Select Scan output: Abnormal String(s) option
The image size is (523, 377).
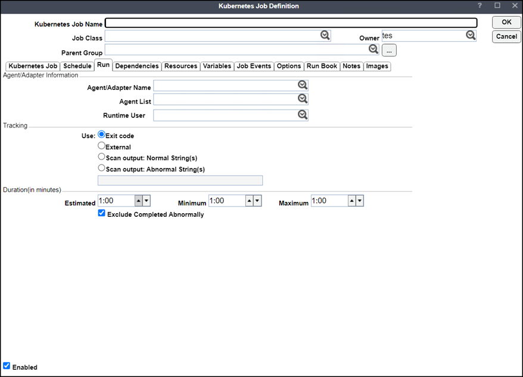tap(101, 168)
